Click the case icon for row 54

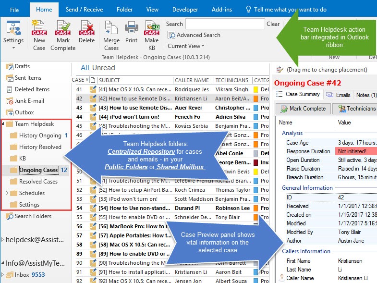click(x=93, y=208)
